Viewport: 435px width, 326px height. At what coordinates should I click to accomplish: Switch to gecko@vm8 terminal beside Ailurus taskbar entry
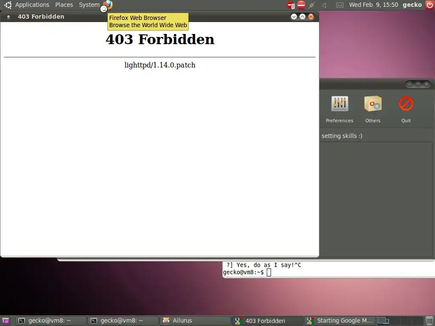point(123,321)
